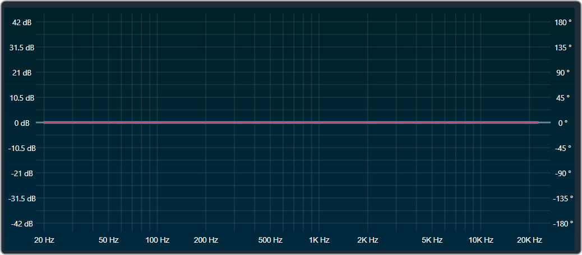Viewport: 582px width, 255px height.
Task: Select the 31.5 dB axis label
Action: 22,48
